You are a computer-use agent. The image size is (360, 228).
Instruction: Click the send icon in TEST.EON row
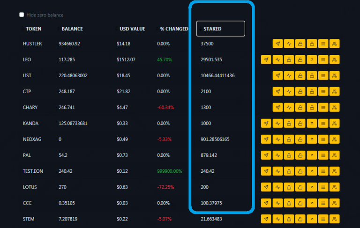click(x=266, y=171)
